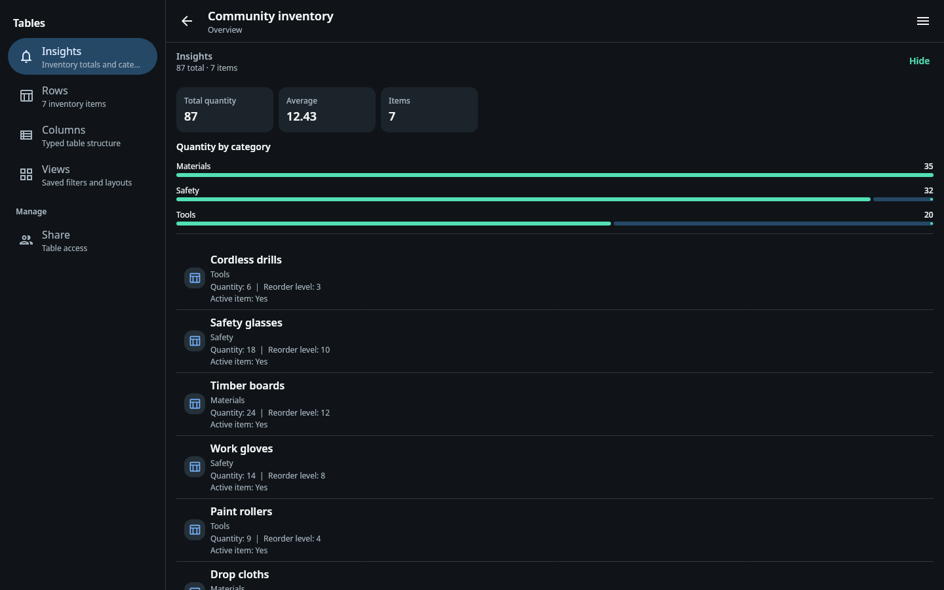The width and height of the screenshot is (944, 590).
Task: Select the Timber boards item title
Action: [x=247, y=385]
